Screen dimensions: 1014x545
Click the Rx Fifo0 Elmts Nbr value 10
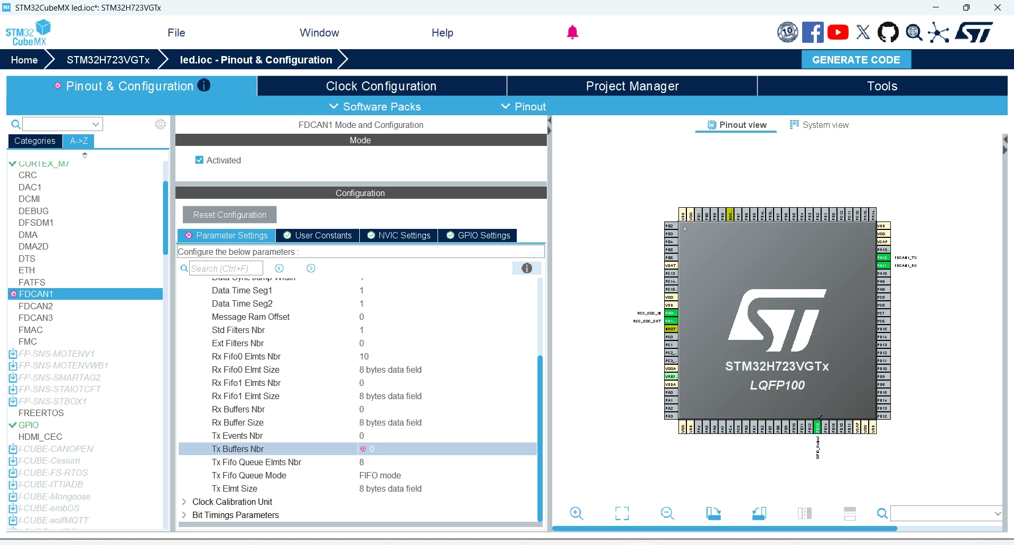364,356
